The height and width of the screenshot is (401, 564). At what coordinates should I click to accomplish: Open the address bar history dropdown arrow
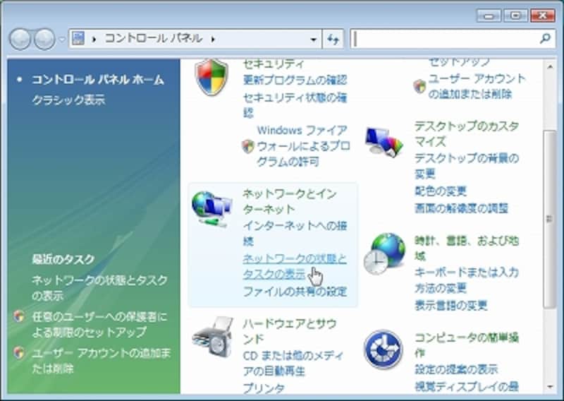coord(313,39)
